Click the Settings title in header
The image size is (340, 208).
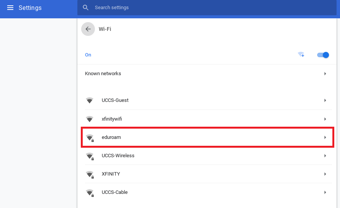(30, 8)
